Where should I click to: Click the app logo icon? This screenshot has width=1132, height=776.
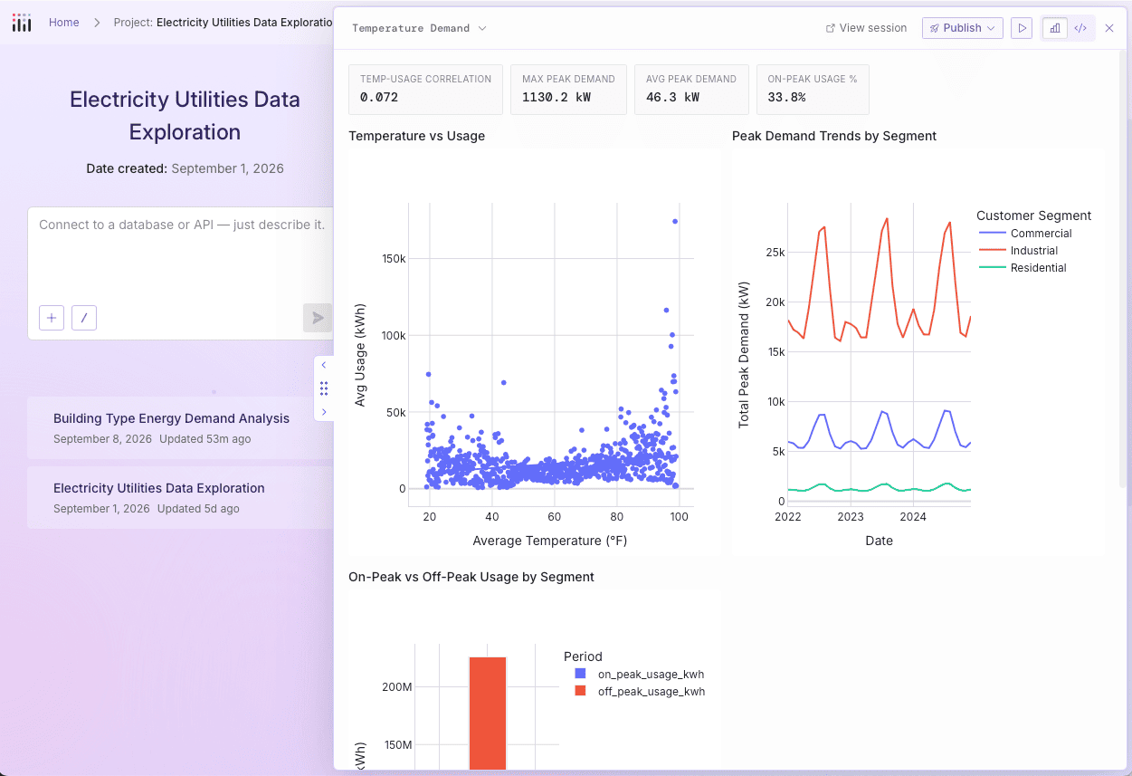pyautogui.click(x=22, y=23)
